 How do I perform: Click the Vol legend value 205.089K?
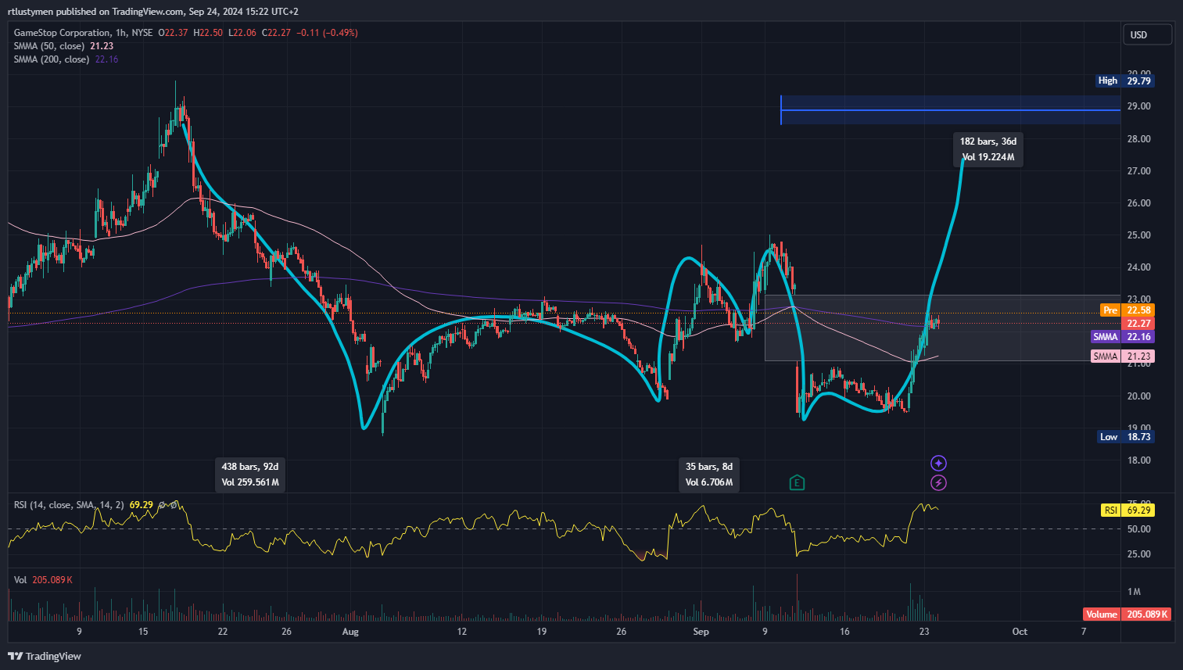(x=52, y=580)
